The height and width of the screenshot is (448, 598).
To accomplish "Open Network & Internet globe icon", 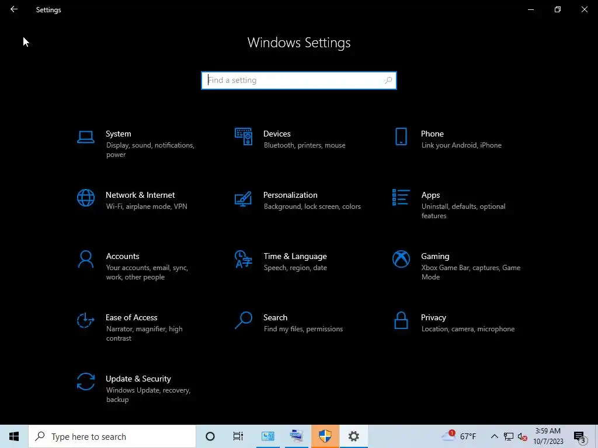I will click(x=85, y=198).
